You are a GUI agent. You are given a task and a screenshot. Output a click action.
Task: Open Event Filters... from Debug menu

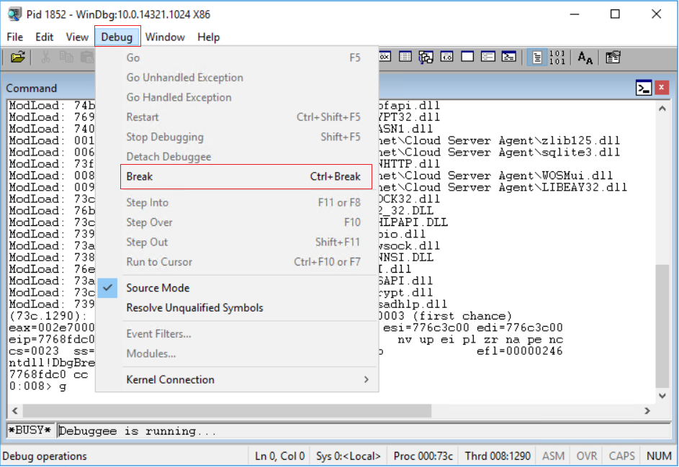pos(237,334)
